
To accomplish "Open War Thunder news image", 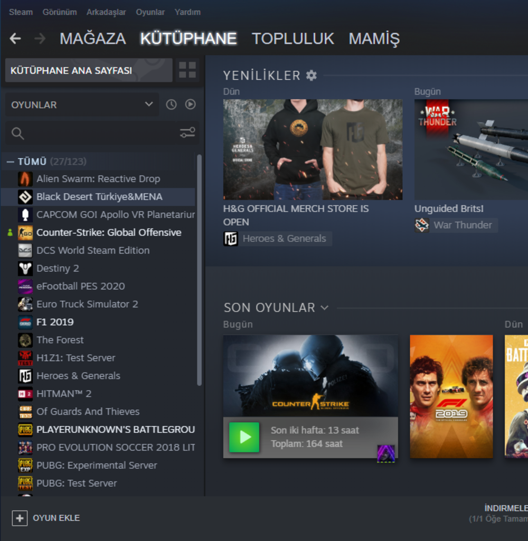I will 471,149.
